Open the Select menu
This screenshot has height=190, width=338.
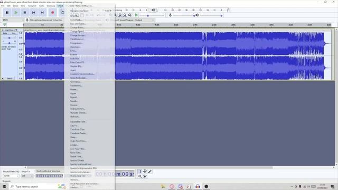pos(15,6)
